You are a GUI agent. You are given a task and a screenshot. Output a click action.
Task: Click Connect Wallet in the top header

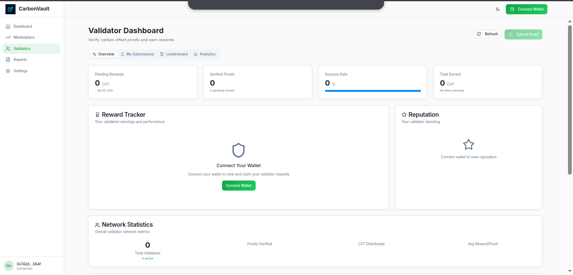[526, 9]
